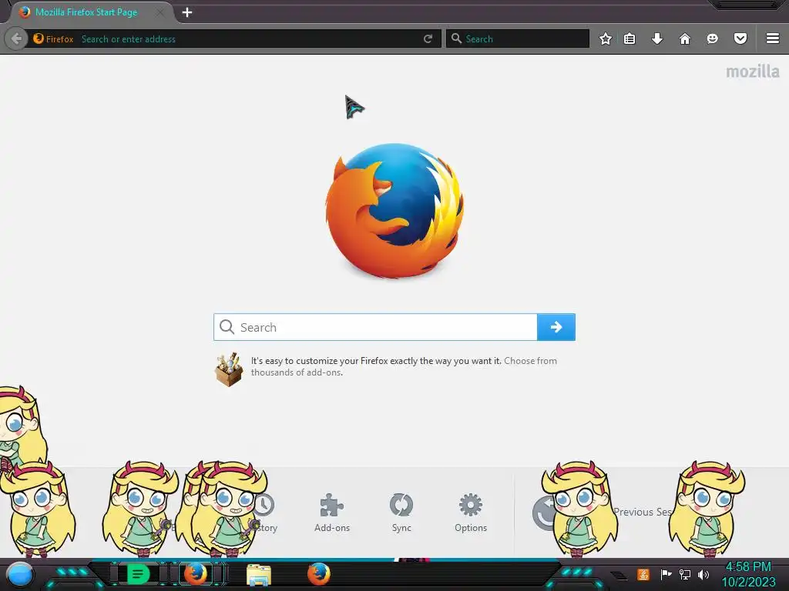Submit search with blue arrow button
The height and width of the screenshot is (591, 789).
point(556,327)
